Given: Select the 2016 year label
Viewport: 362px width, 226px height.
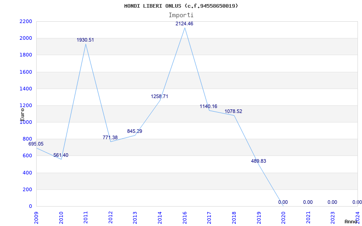Looking at the screenshot, I should pyautogui.click(x=185, y=218).
